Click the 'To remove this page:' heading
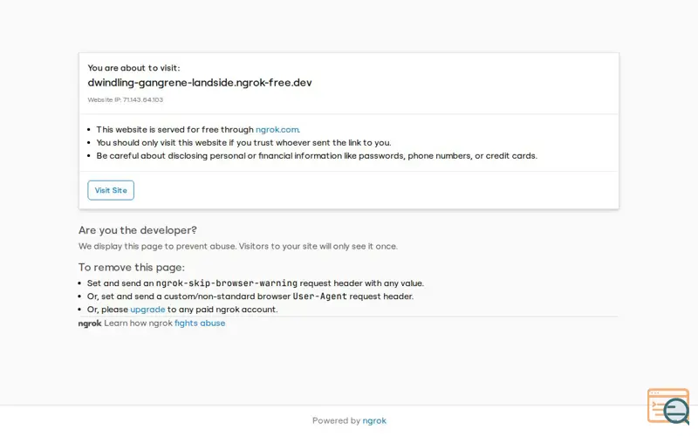The width and height of the screenshot is (698, 436). coord(132,268)
